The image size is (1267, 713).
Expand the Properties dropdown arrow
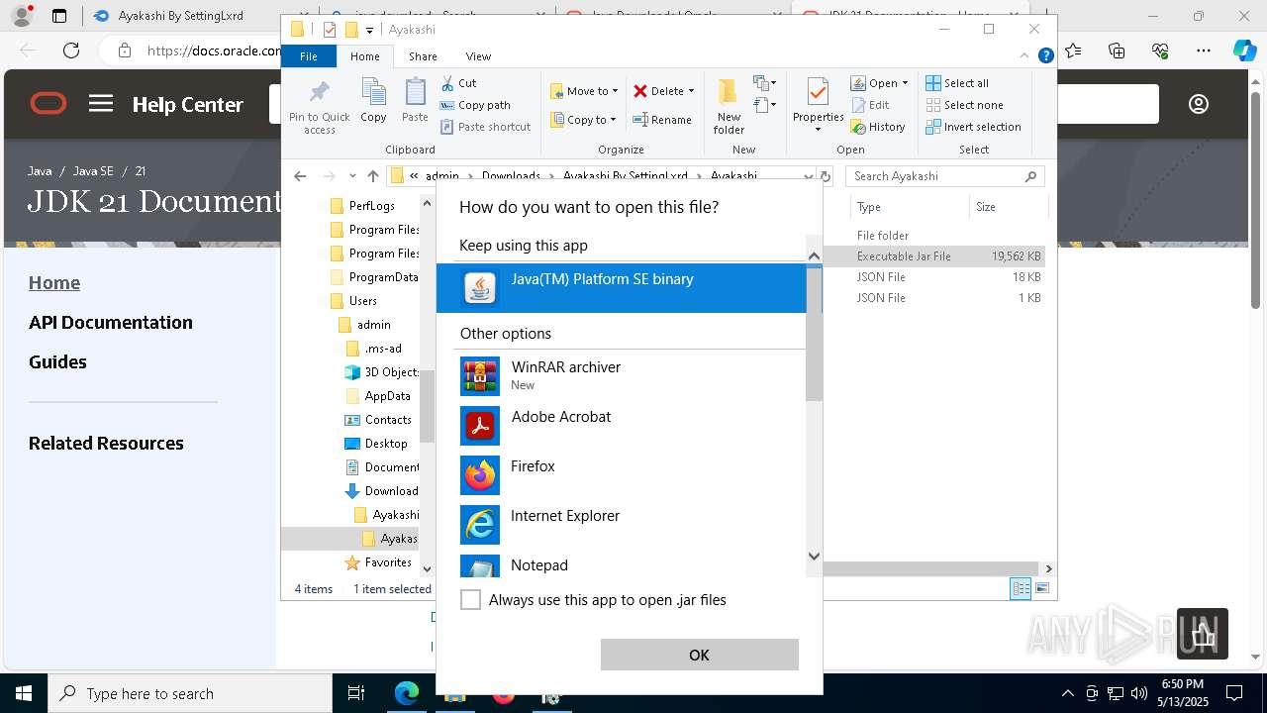818,129
